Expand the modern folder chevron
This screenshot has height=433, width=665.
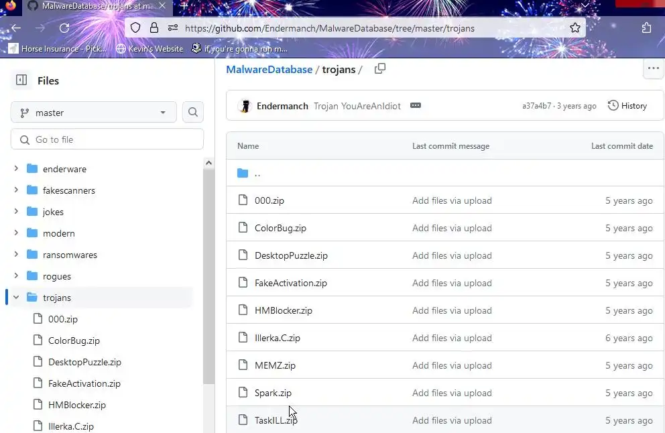click(x=16, y=233)
